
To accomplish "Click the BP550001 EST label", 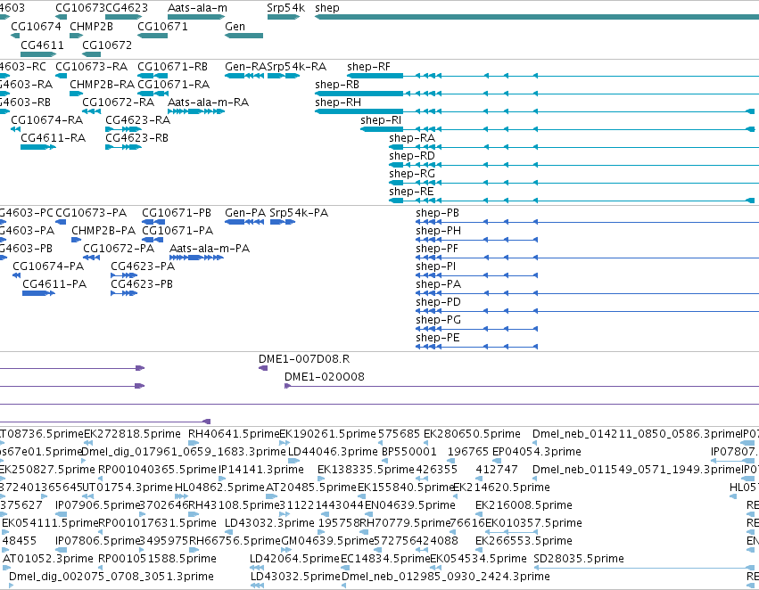I will (409, 452).
